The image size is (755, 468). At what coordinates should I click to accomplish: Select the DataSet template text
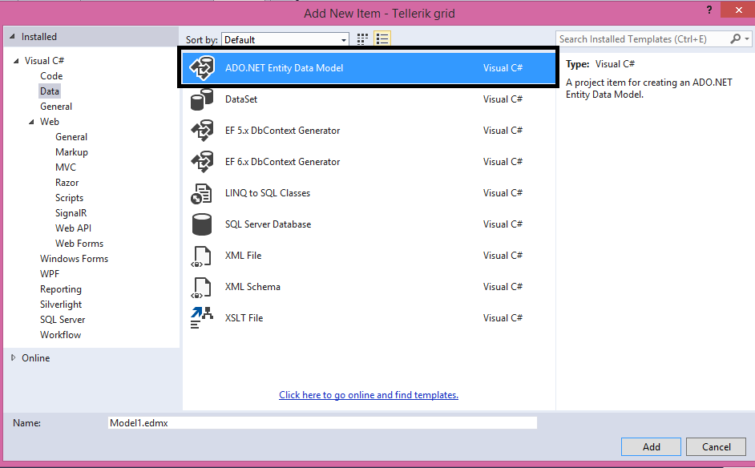[x=241, y=99]
